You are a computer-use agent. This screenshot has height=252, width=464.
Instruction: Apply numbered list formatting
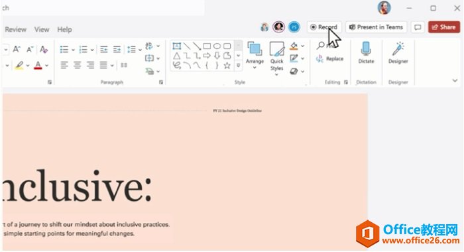coord(83,50)
